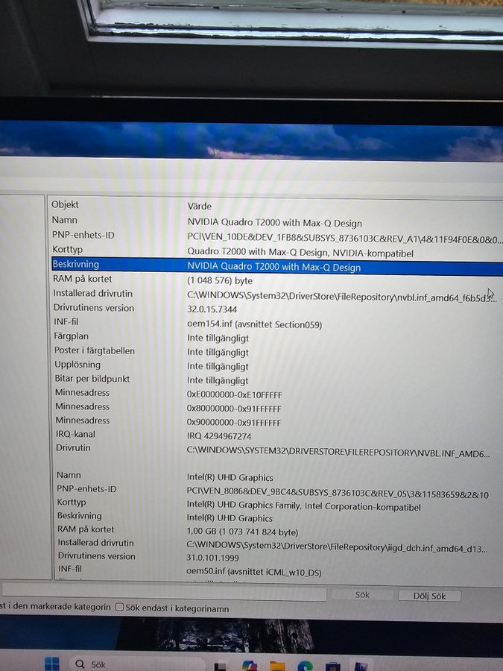Click the 'Dölj Sök' button

coord(429,596)
